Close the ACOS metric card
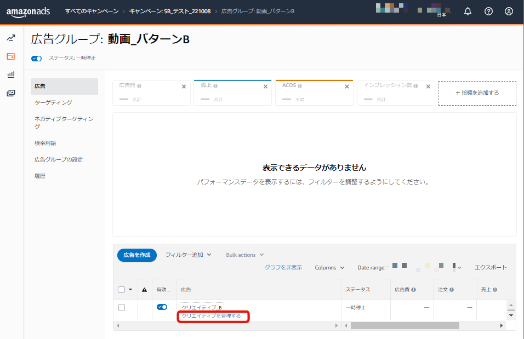Screen dimensions: 524x339 (x=346, y=87)
